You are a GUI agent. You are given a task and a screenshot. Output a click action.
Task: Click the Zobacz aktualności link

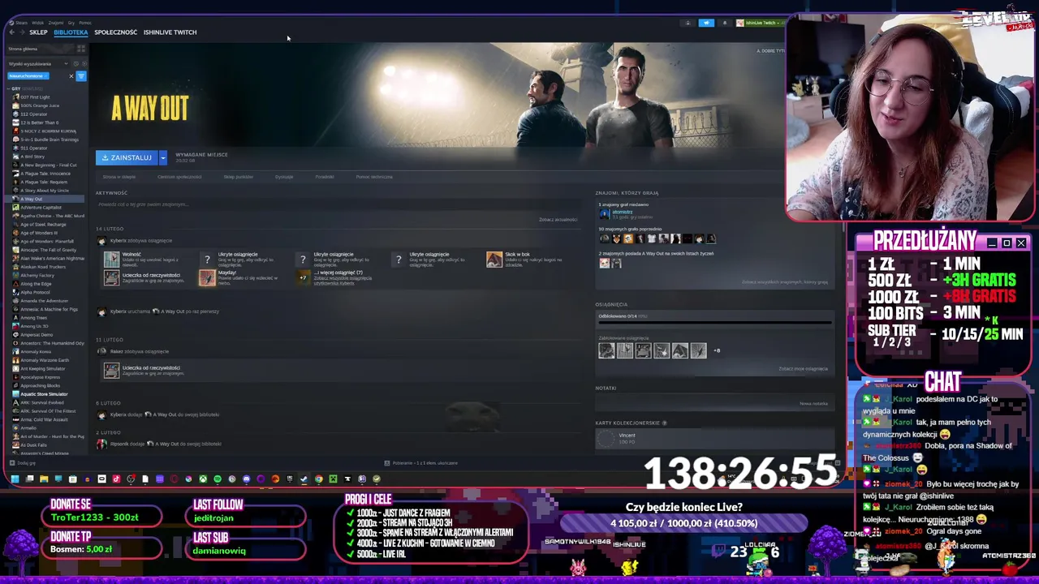[558, 220]
